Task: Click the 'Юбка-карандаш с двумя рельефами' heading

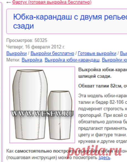Action: pyautogui.click(x=70, y=21)
